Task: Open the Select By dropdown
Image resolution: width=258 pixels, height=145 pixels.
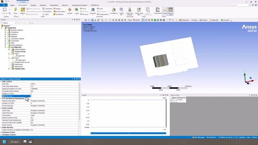Action: point(214,20)
